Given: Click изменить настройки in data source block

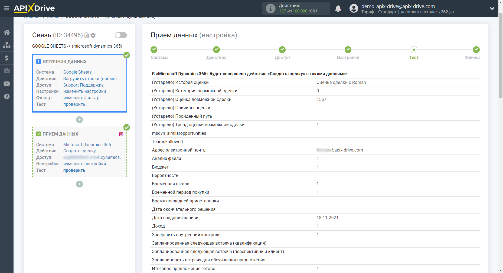Looking at the screenshot, I should 85,91.
